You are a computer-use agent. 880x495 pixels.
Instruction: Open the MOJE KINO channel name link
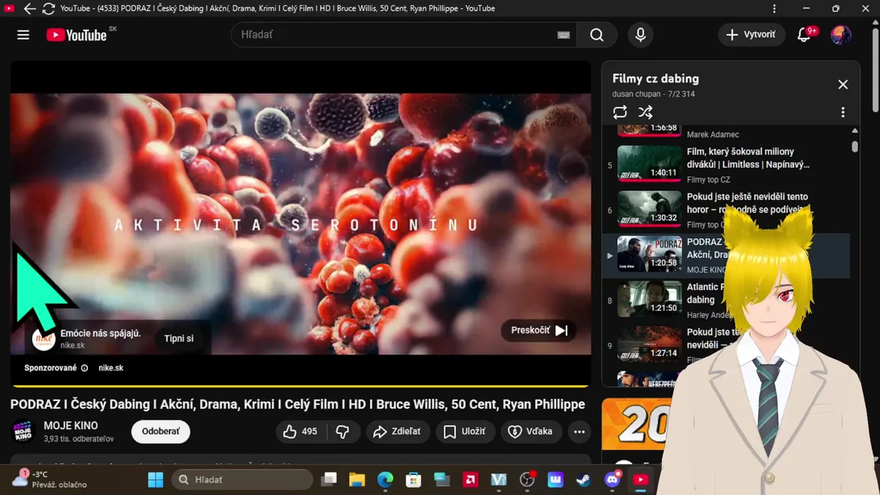pyautogui.click(x=71, y=426)
